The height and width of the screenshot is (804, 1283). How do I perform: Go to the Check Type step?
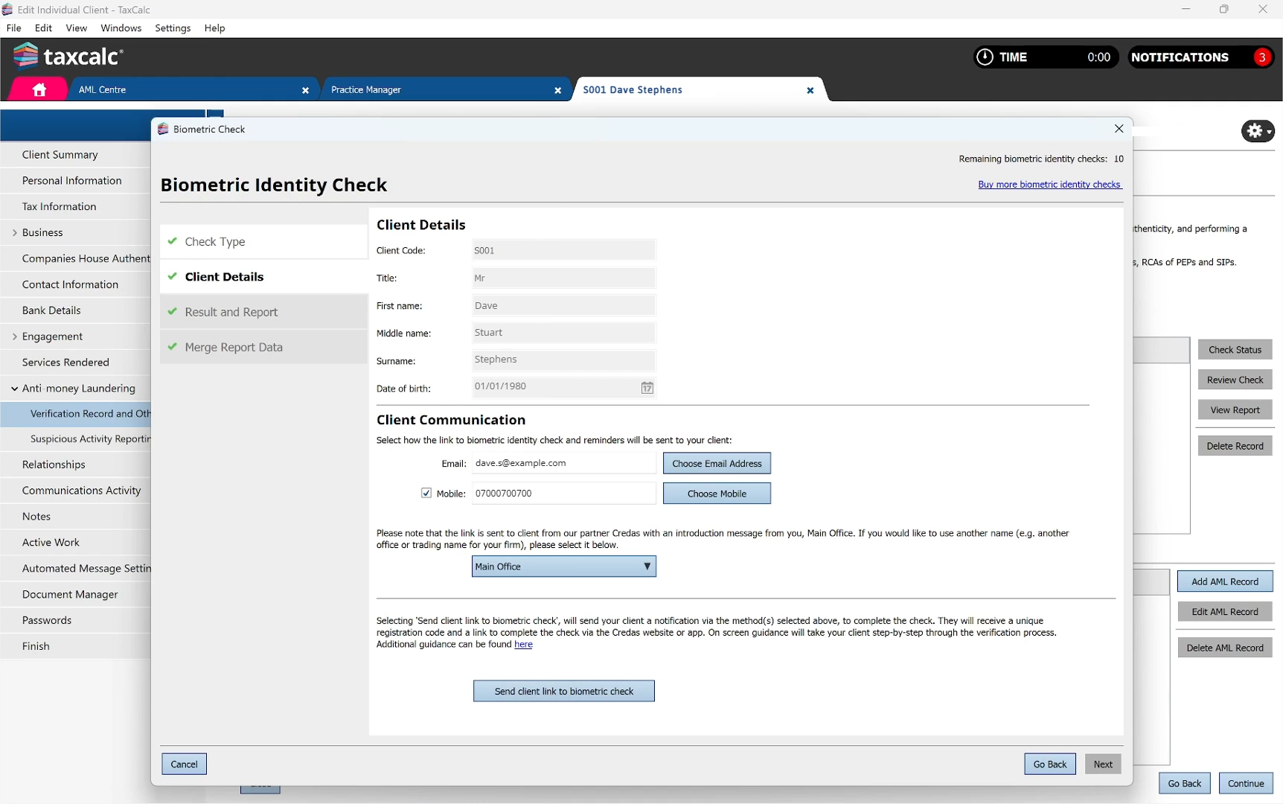263,242
